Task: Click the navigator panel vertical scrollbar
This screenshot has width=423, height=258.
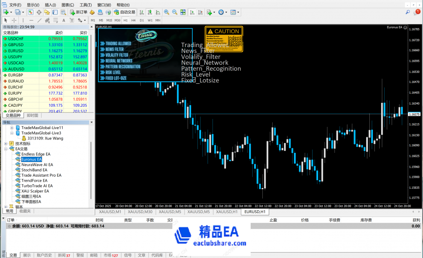Action: point(91,168)
